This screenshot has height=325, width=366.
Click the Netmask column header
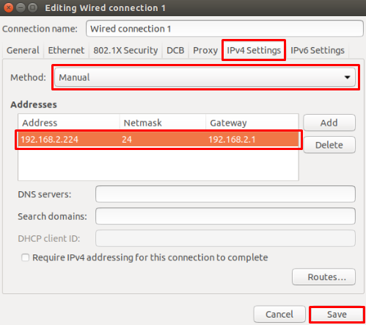point(162,123)
